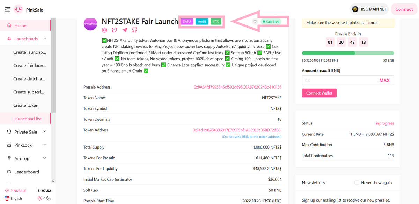Tick the Never show again checkbox

click(x=356, y=183)
